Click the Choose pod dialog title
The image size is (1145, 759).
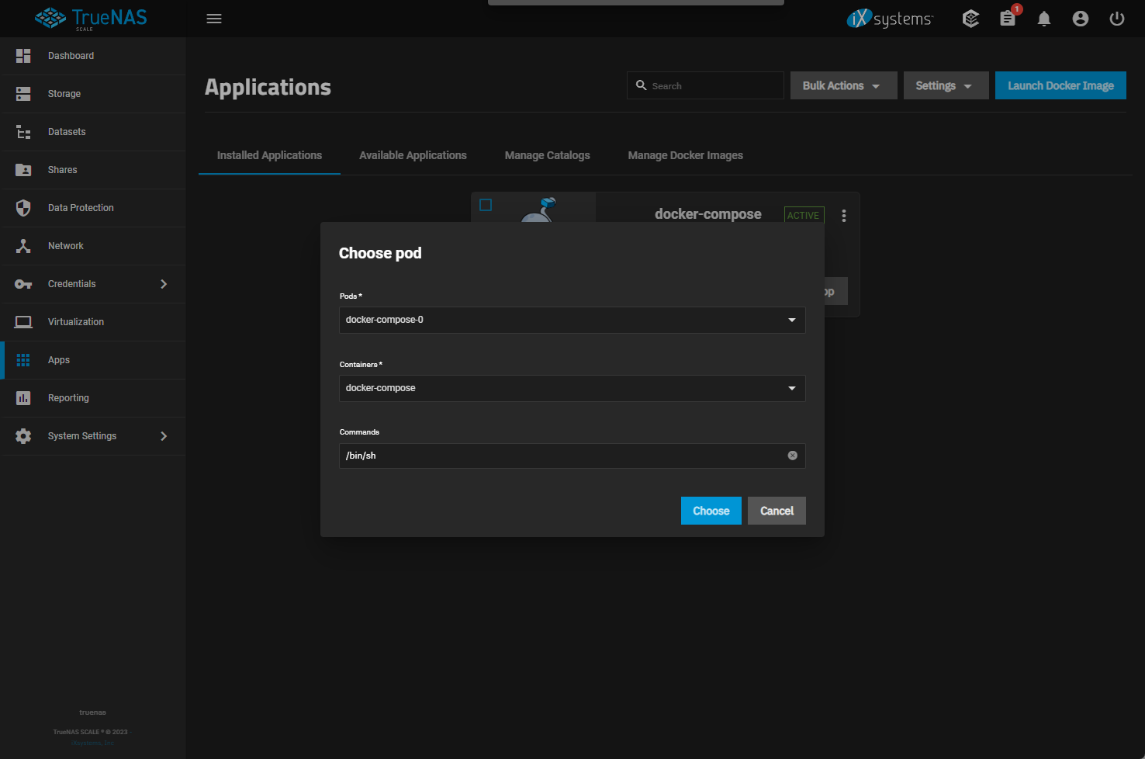coord(380,253)
